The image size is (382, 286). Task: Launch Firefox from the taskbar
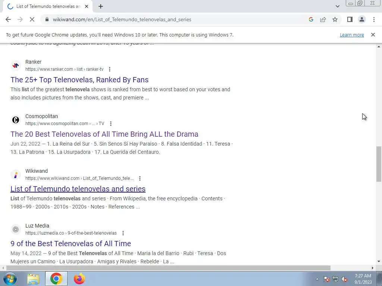[x=79, y=279]
